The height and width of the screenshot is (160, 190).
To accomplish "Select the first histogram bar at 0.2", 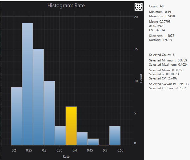I will [x=16, y=116].
